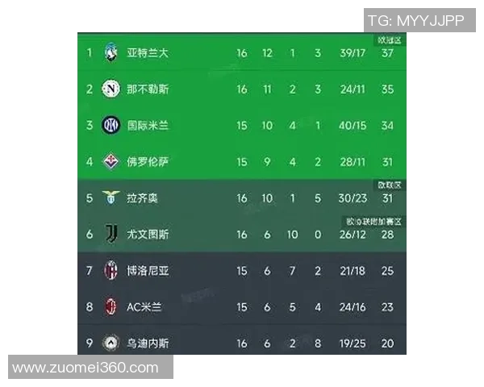Viewport: 484px width, 387px height.
Task: Click the Lazio eagle logo
Action: click(111, 198)
